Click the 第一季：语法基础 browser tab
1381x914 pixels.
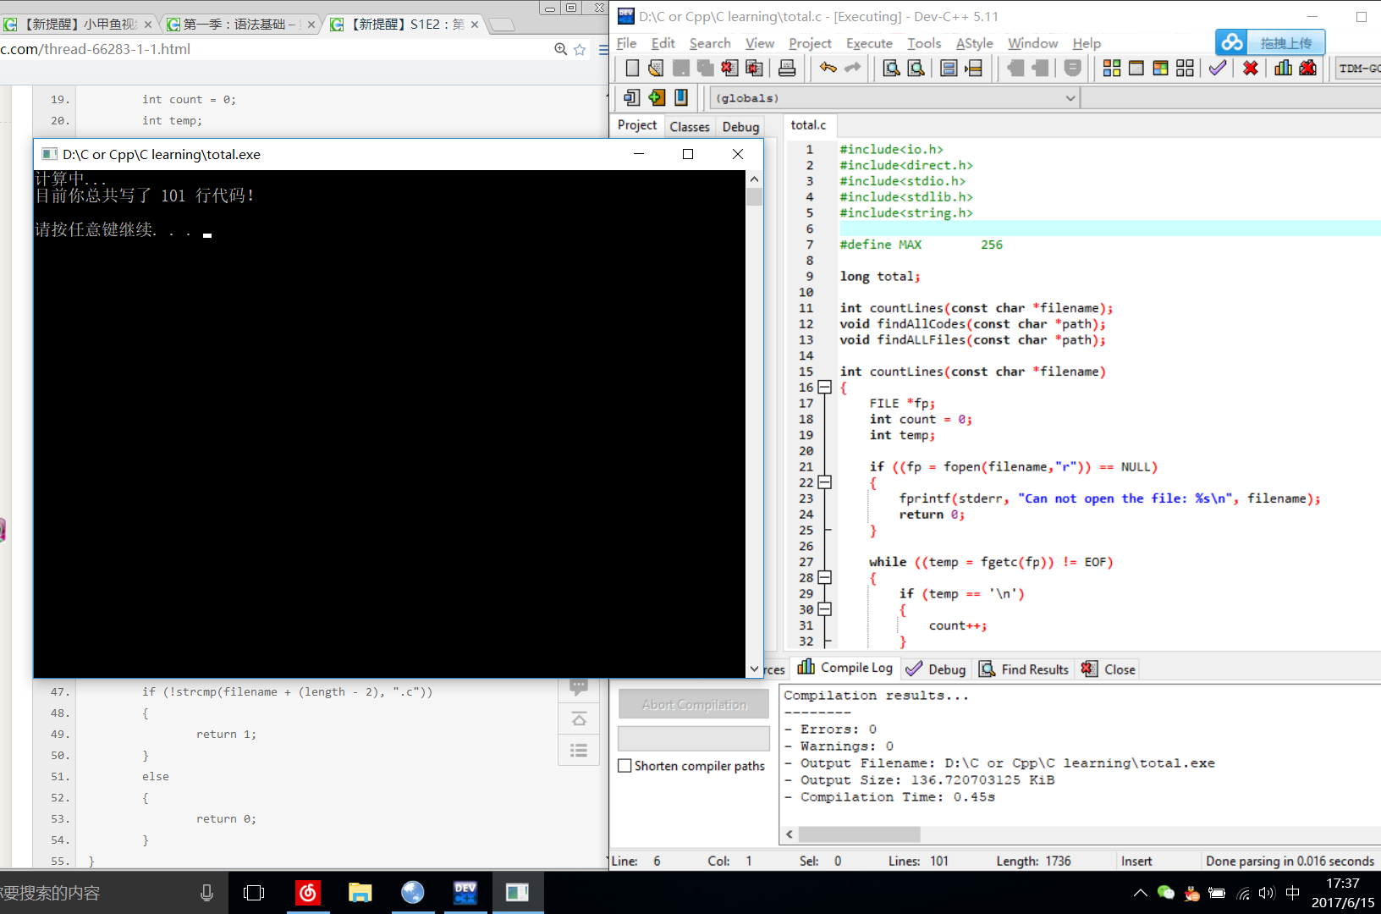click(x=240, y=25)
